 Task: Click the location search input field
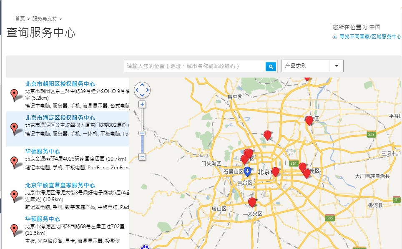(195, 66)
